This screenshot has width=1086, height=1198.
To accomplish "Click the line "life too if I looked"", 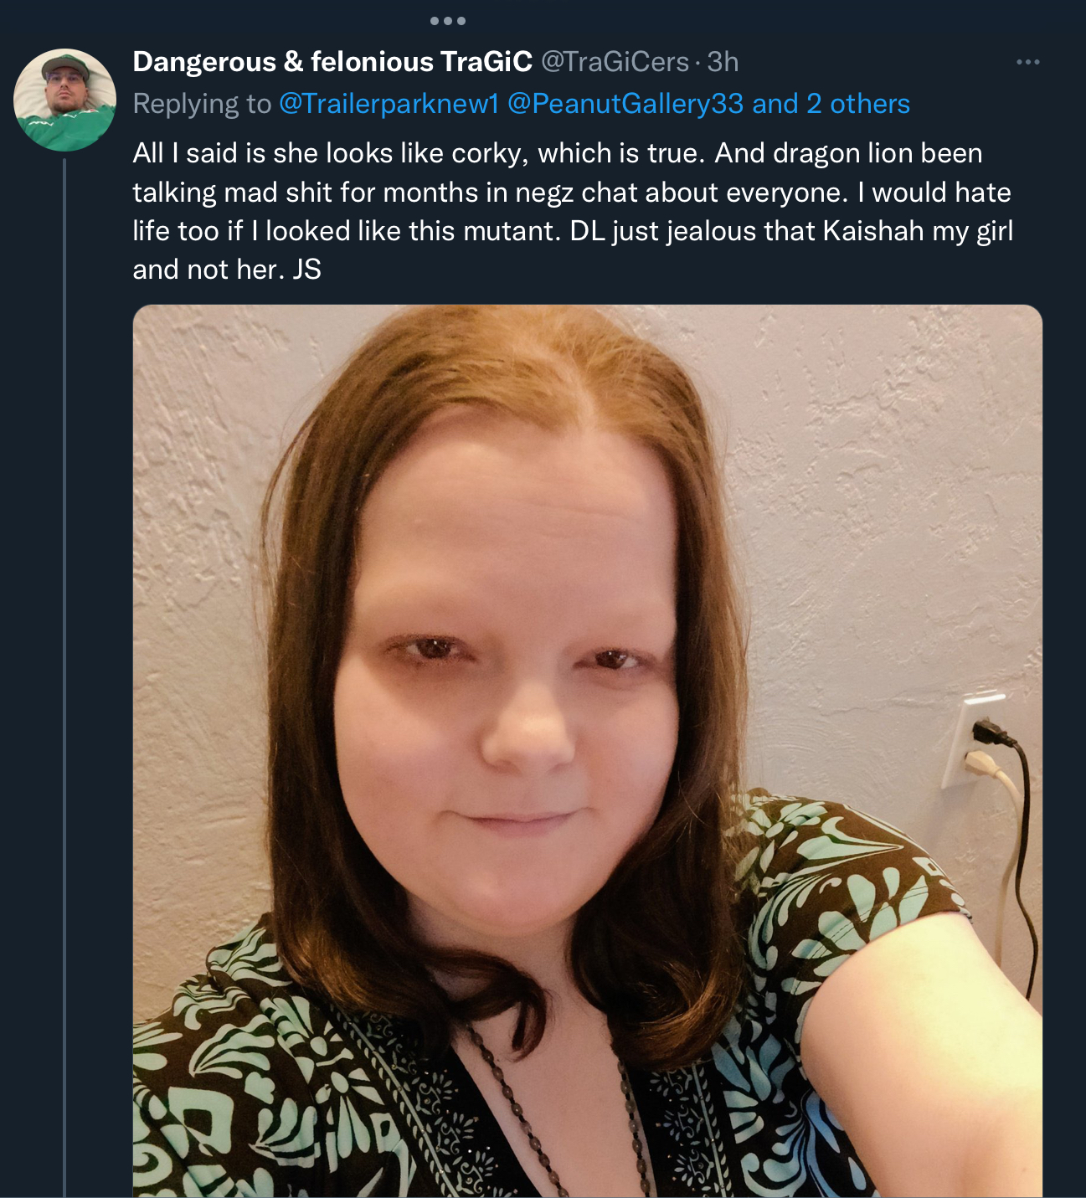I will (x=573, y=231).
